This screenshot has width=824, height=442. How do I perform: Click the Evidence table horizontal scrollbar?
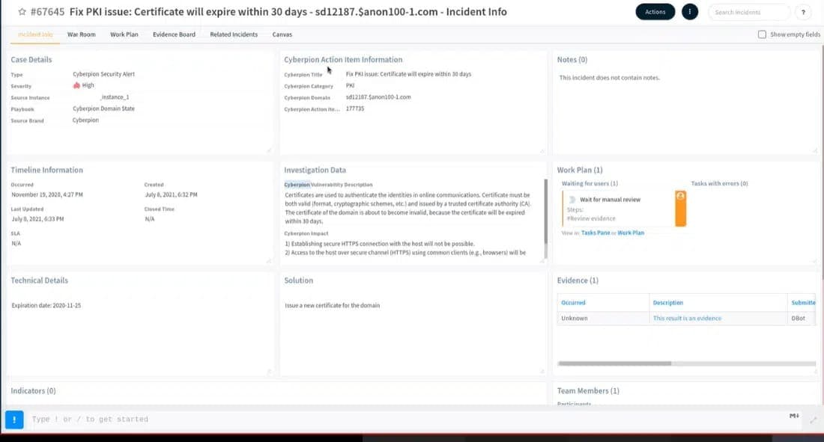[614, 363]
